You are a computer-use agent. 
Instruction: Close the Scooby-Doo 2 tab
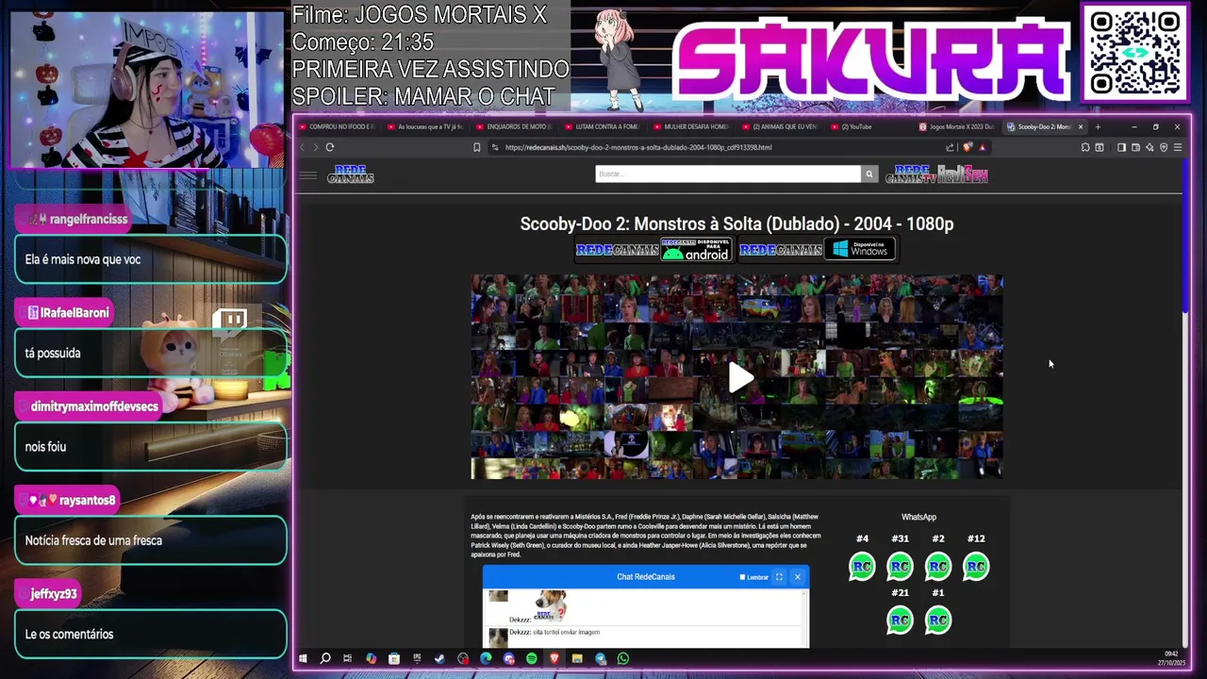[x=1081, y=126]
